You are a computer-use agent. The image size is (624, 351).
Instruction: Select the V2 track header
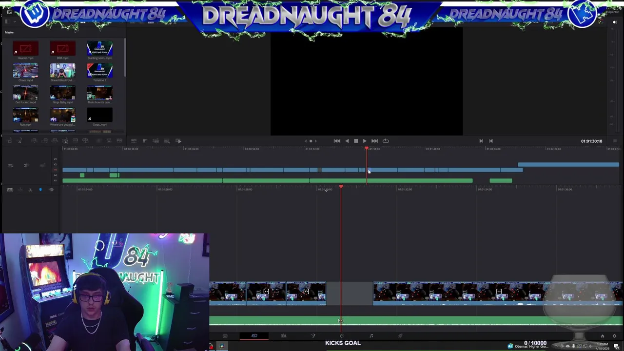pyautogui.click(x=55, y=164)
